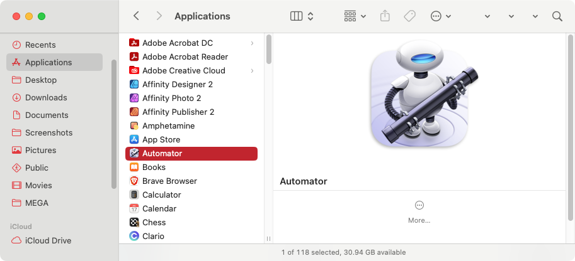575x261 pixels.
Task: Open the middle unlabeled toolbar chevron dropdown
Action: point(511,16)
